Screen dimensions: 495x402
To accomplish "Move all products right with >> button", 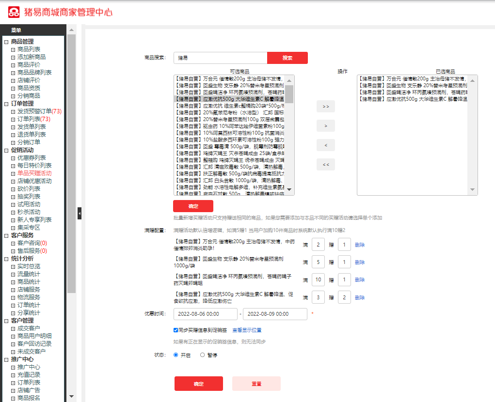I will click(326, 107).
